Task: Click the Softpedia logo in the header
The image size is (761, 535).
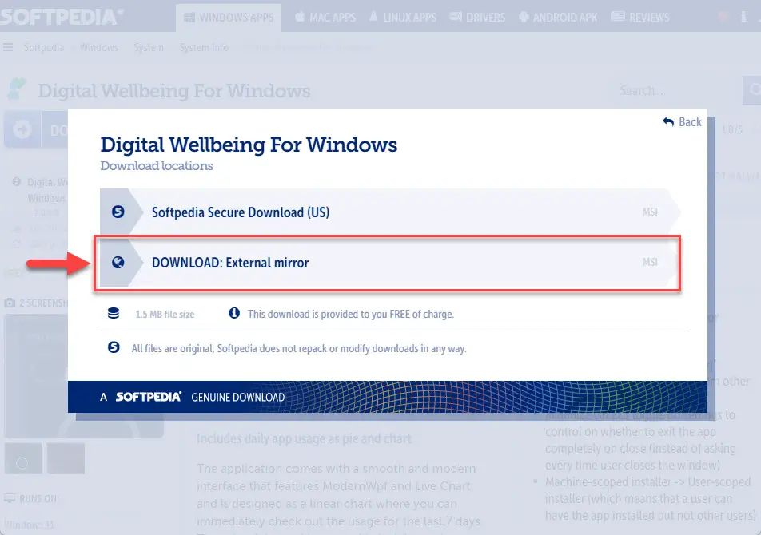Action: coord(61,17)
